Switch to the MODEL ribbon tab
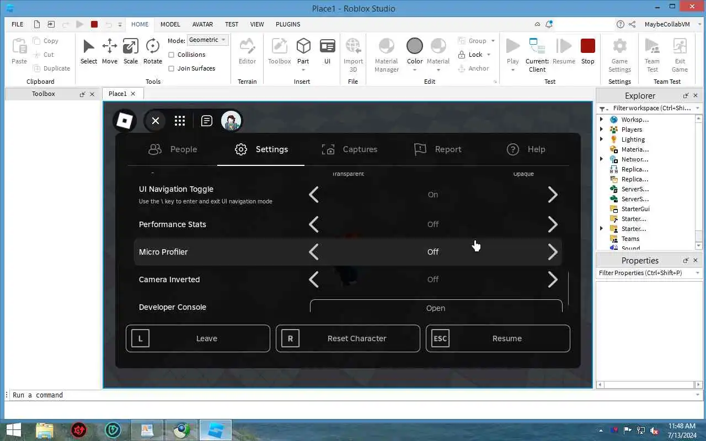 coord(170,24)
